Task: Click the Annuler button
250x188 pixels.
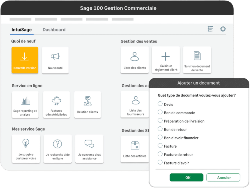Action: [x=223, y=178]
